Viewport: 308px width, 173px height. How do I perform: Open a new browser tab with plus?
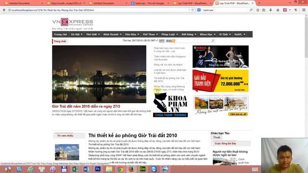pyautogui.click(x=259, y=3)
